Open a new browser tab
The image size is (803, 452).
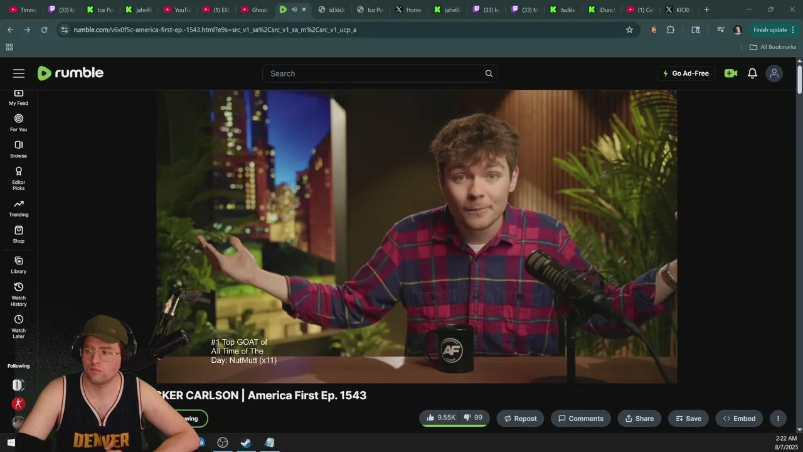[706, 9]
